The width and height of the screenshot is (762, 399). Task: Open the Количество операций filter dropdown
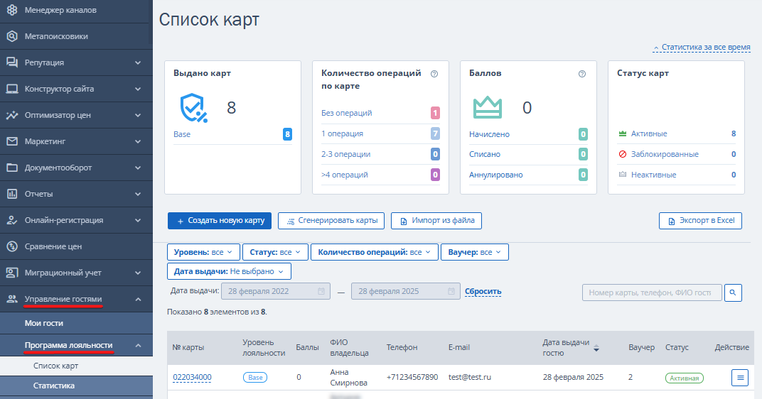click(374, 252)
